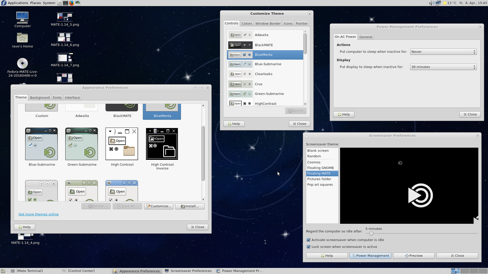Open the '30 minutes' display sleep dropdown
The width and height of the screenshot is (488, 274).
[x=443, y=67]
